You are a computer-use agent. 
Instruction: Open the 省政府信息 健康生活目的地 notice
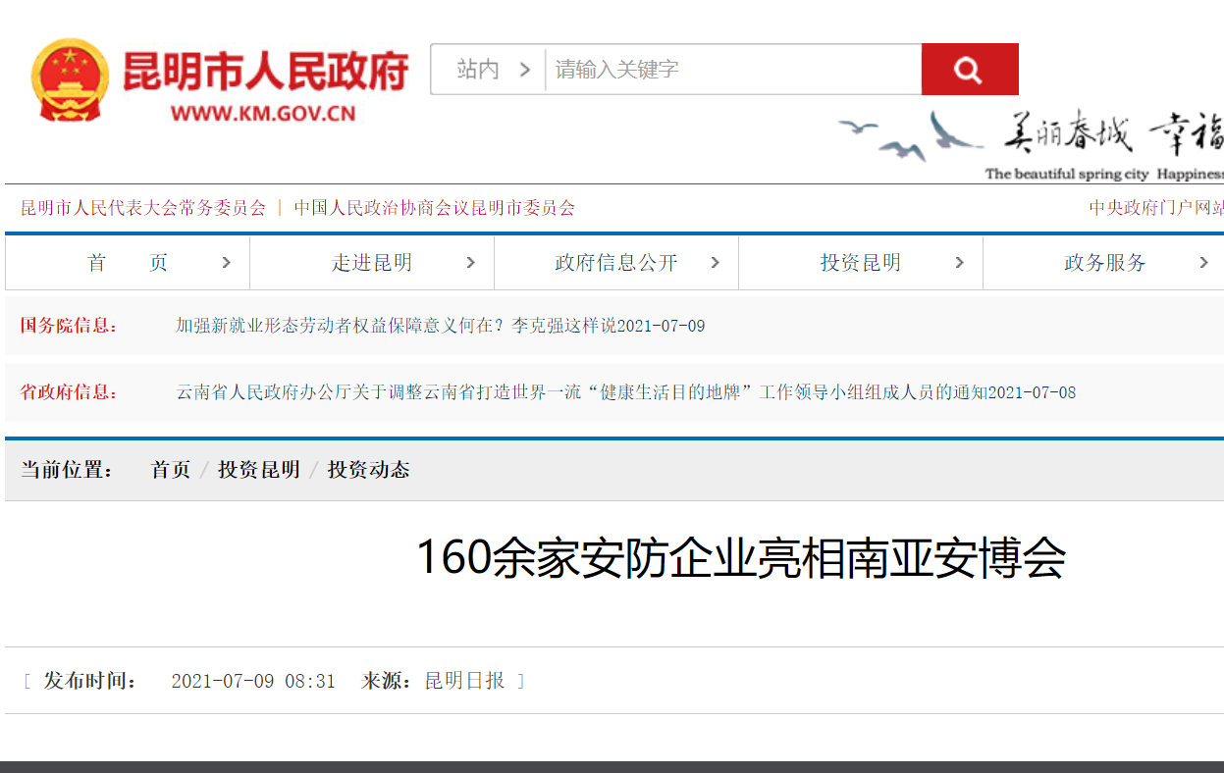(625, 392)
